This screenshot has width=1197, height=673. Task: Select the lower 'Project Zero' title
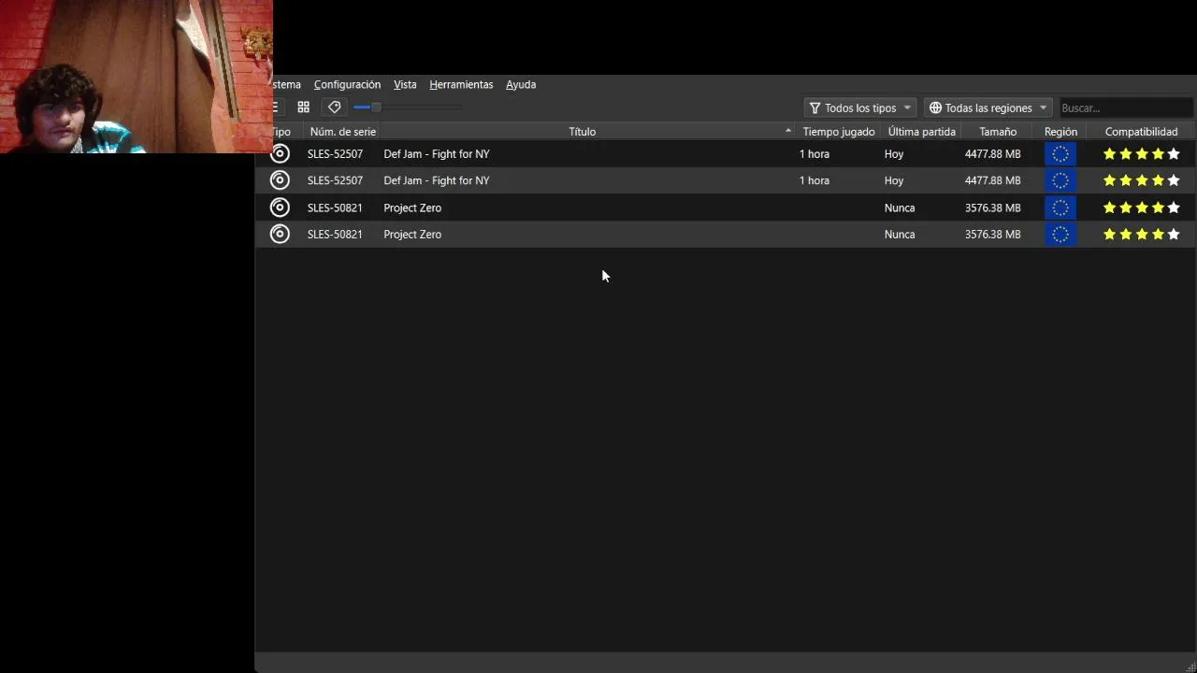(412, 235)
